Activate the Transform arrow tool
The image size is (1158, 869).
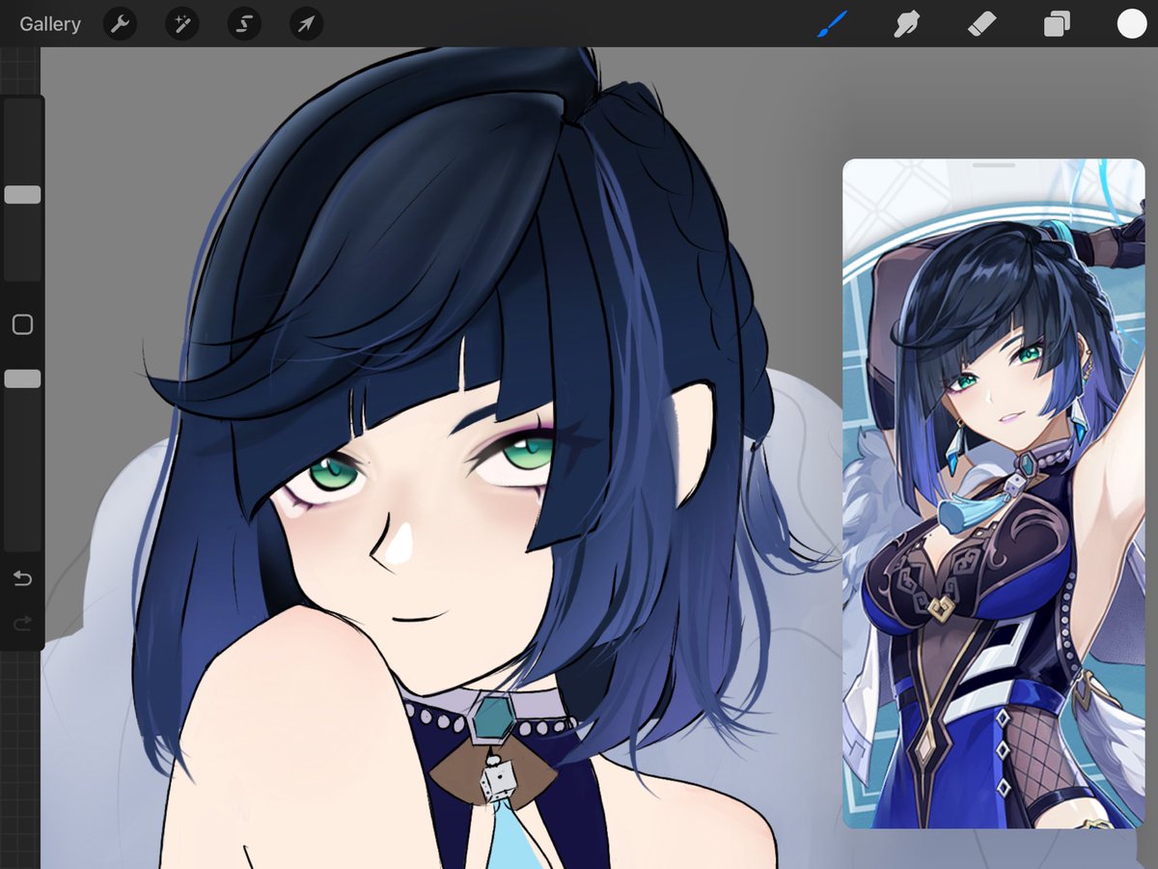pyautogui.click(x=306, y=24)
